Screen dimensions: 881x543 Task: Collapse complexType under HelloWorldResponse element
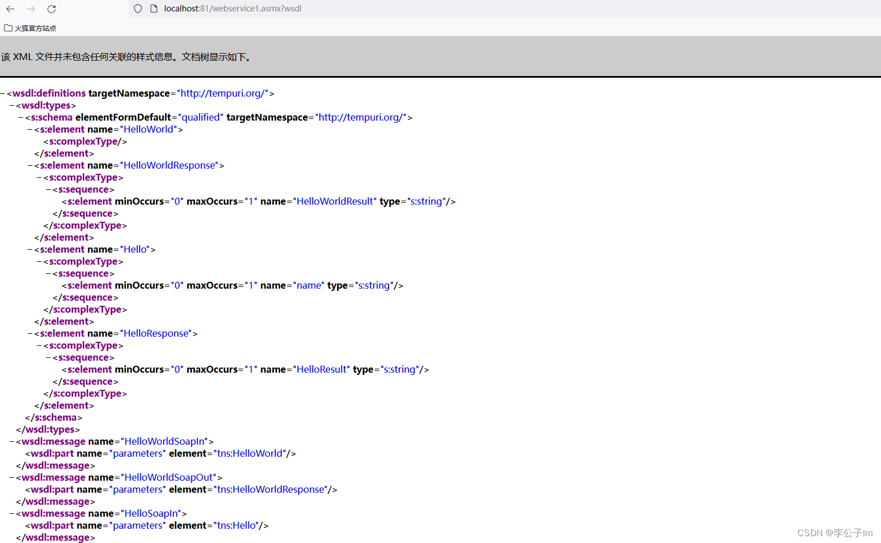tap(39, 177)
